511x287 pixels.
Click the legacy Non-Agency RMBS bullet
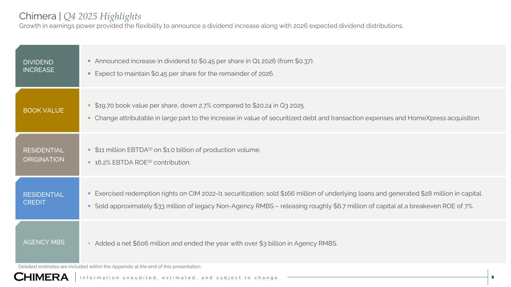pyautogui.click(x=284, y=206)
